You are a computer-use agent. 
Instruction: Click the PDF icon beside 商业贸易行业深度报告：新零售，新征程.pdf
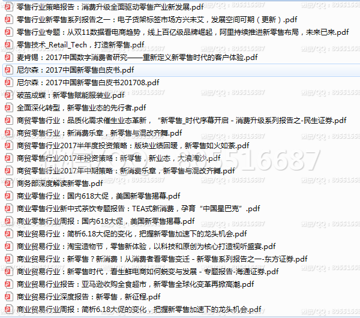click(x=8, y=297)
